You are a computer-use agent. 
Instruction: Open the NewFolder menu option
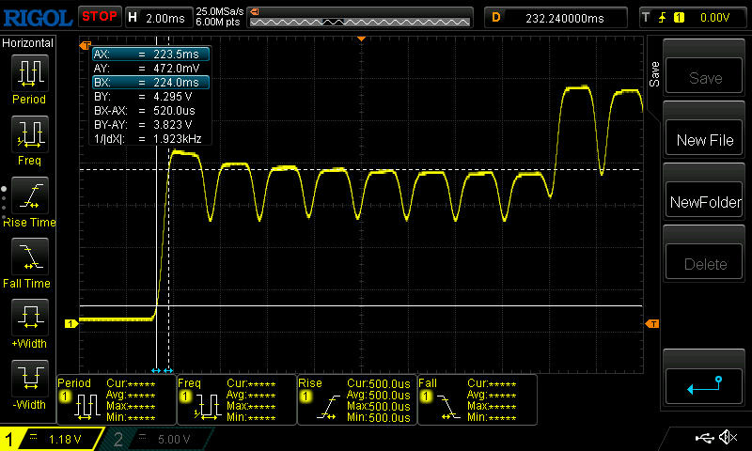[705, 202]
